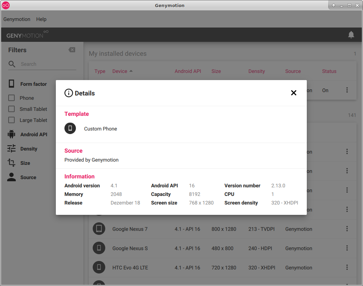Click the Memory value 2048
Screen dimensions: 363x286
pyautogui.click(x=116, y=194)
